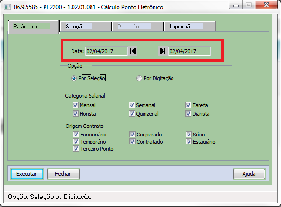Image resolution: width=281 pixels, height=207 pixels.
Task: Click the final date input field
Action: click(190, 51)
